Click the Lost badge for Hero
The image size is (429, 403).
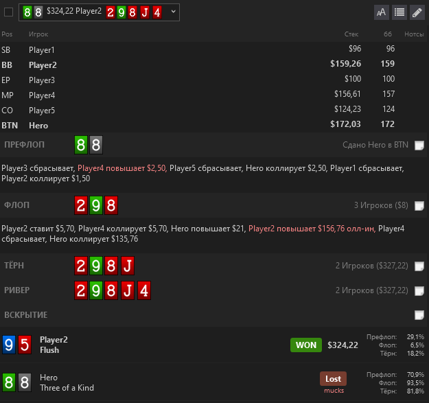coord(333,379)
